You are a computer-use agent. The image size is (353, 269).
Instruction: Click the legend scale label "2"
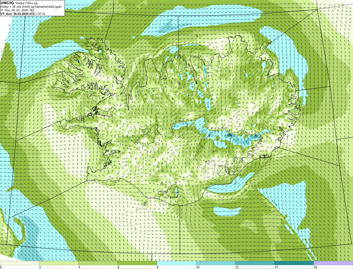(40, 267)
